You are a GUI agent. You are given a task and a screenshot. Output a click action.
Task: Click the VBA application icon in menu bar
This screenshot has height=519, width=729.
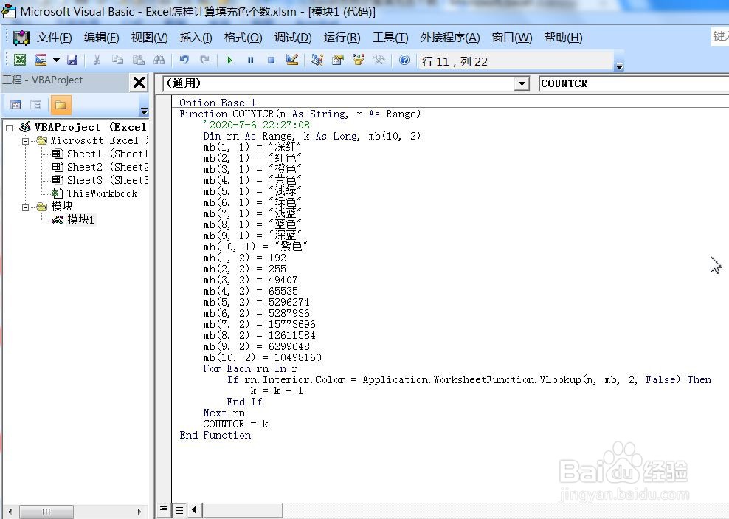click(21, 37)
